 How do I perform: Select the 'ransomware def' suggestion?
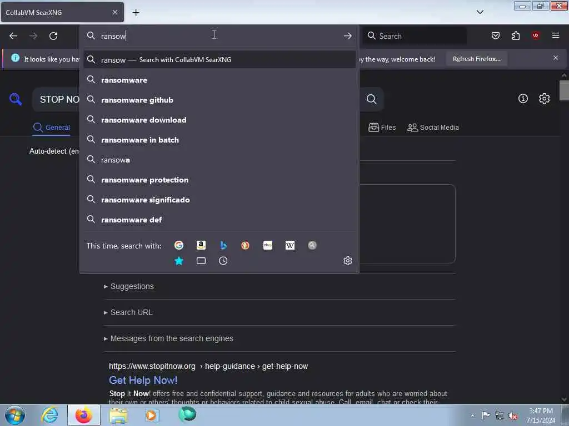pyautogui.click(x=219, y=220)
